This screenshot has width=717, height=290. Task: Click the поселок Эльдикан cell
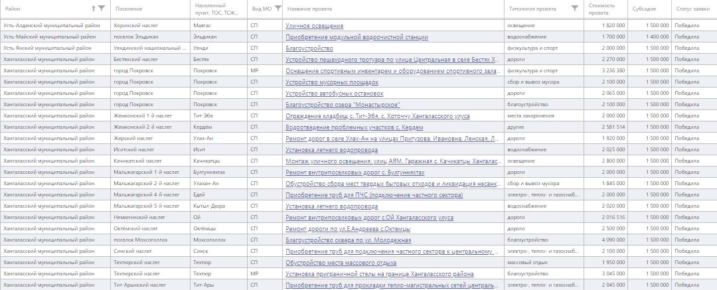(x=151, y=36)
